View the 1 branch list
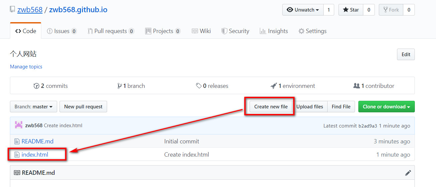The image size is (436, 187). [131, 86]
